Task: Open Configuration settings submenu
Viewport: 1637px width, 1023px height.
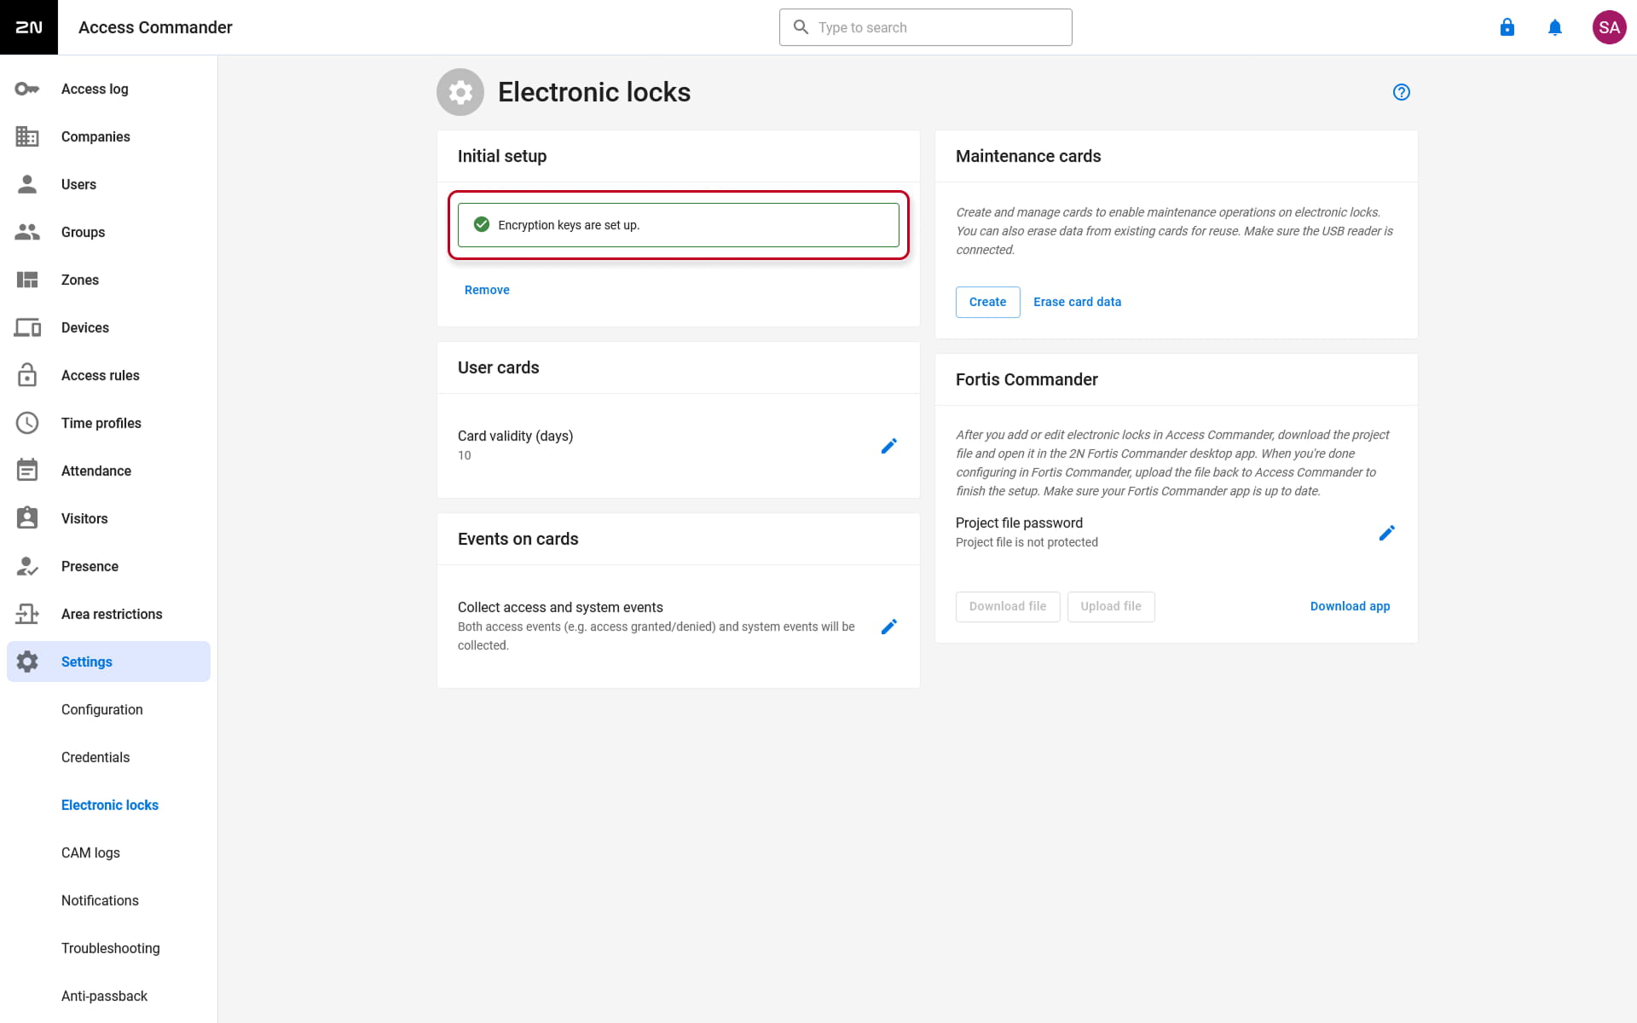Action: point(108,709)
